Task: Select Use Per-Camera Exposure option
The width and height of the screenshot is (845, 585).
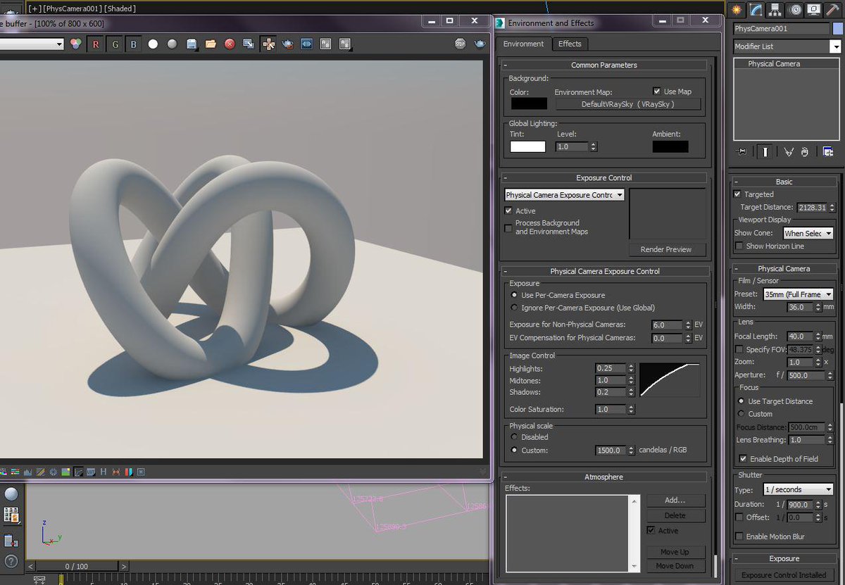Action: [514, 295]
